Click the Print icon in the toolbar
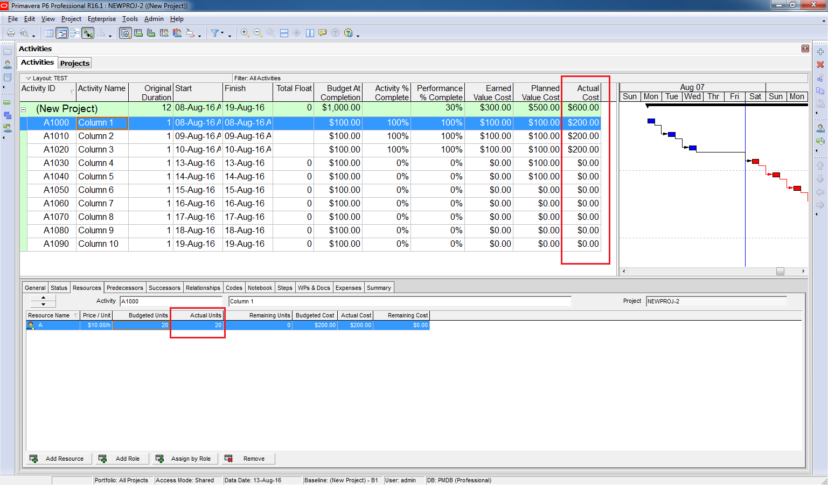Image resolution: width=828 pixels, height=485 pixels. click(x=11, y=33)
